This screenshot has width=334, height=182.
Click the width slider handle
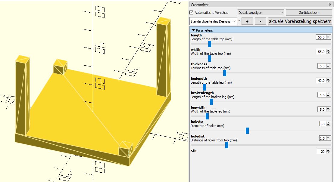click(x=210, y=59)
